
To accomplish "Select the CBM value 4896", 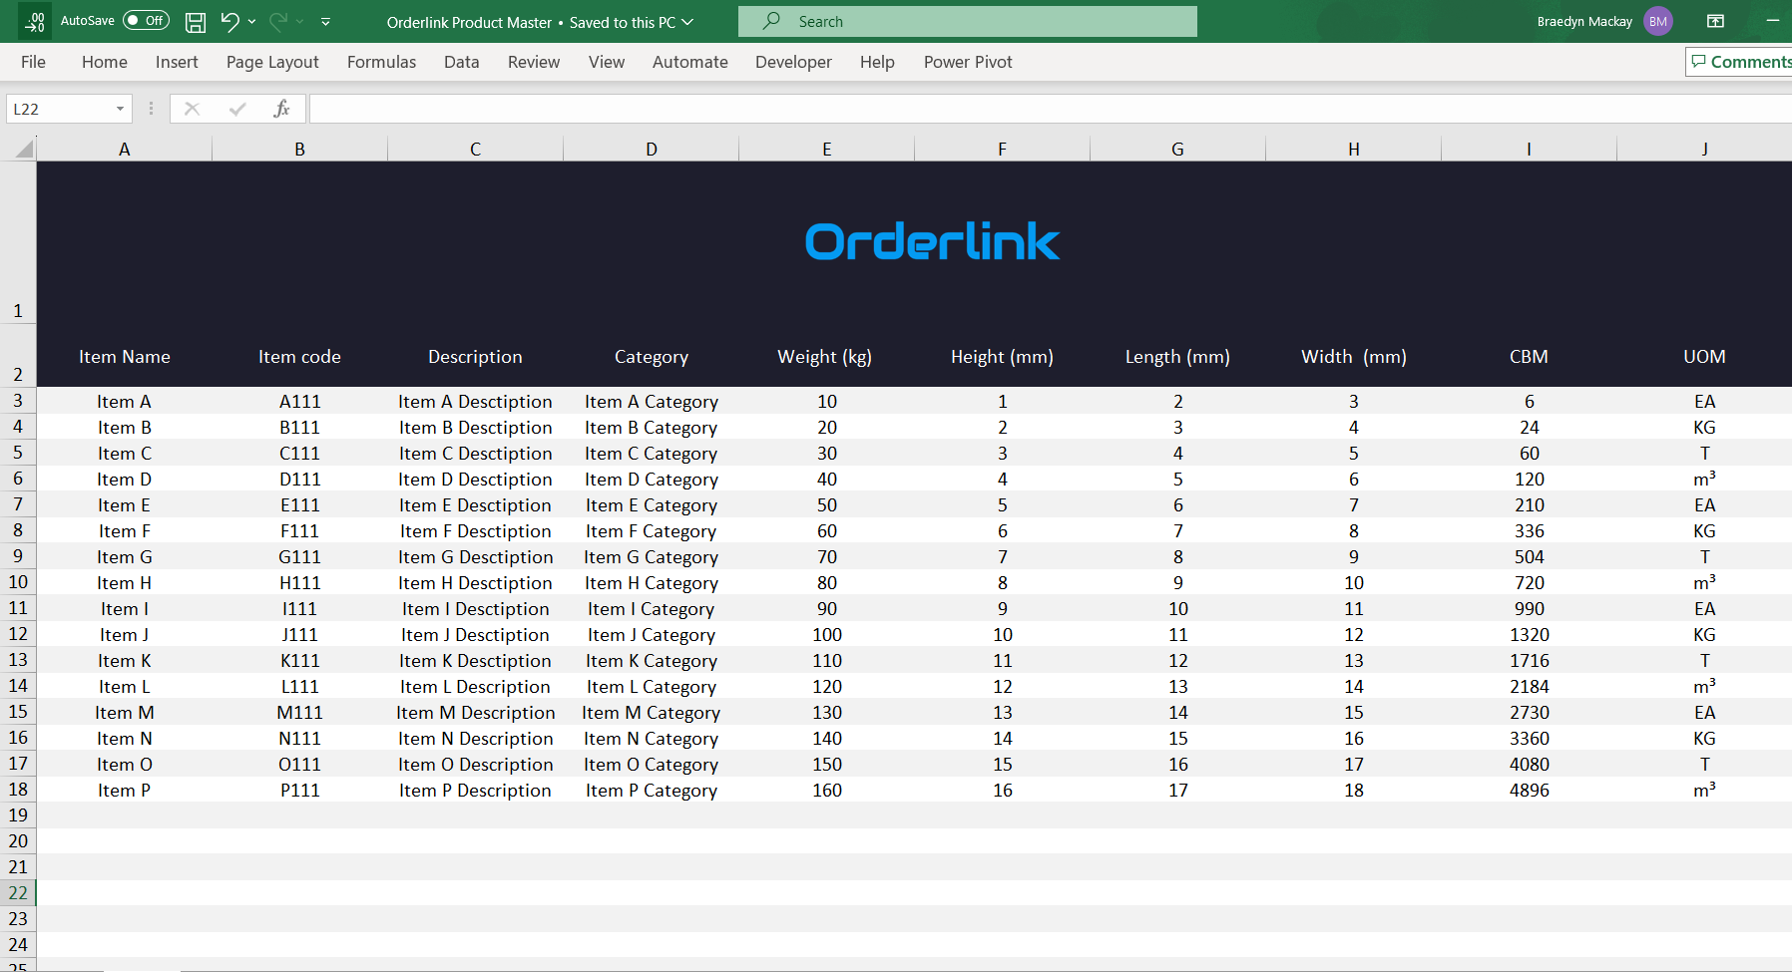I will click(1530, 791).
